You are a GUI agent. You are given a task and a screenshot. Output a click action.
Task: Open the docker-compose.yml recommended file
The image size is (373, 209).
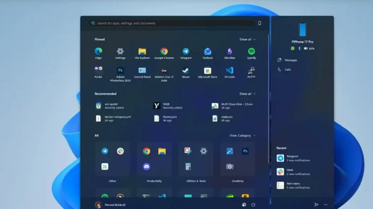pos(113,118)
